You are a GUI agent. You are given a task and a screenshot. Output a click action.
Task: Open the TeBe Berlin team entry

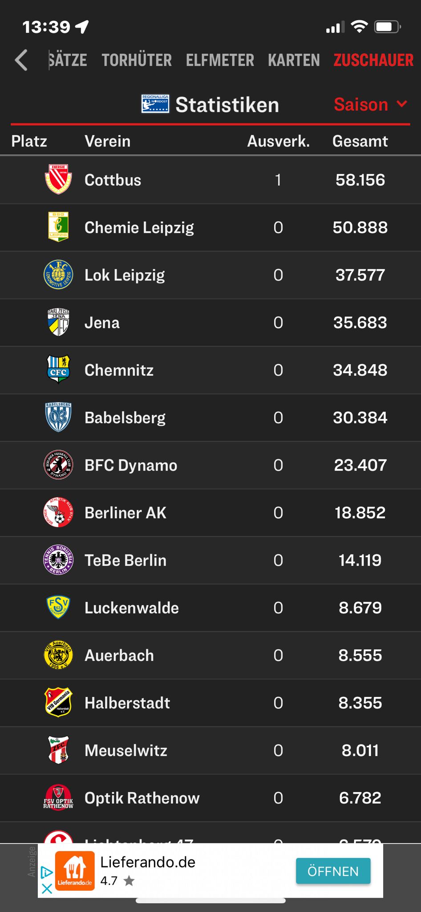125,560
